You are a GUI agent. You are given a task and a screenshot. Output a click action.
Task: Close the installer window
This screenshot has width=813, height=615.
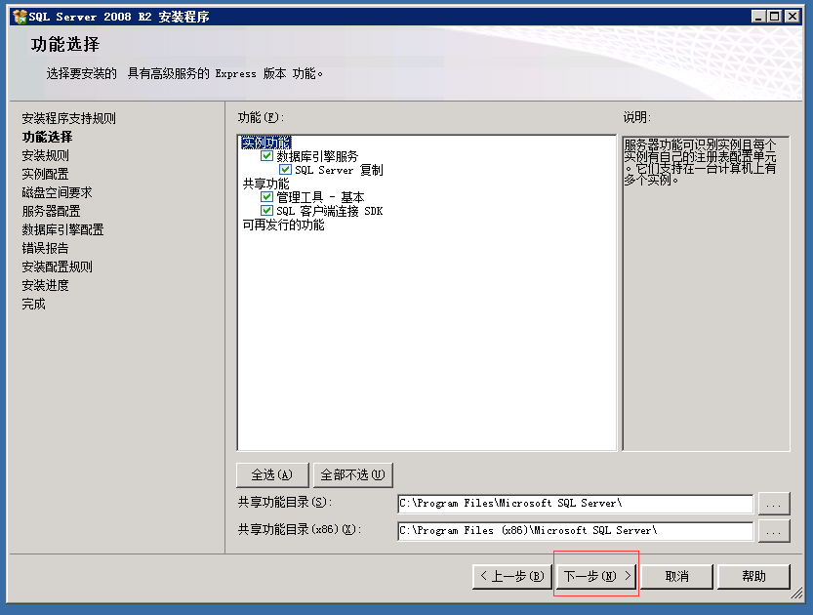pyautogui.click(x=793, y=17)
